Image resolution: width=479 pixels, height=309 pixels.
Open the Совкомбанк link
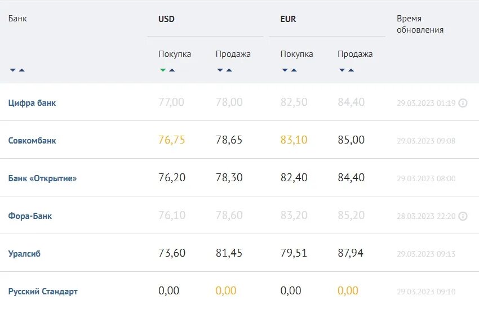pyautogui.click(x=32, y=141)
